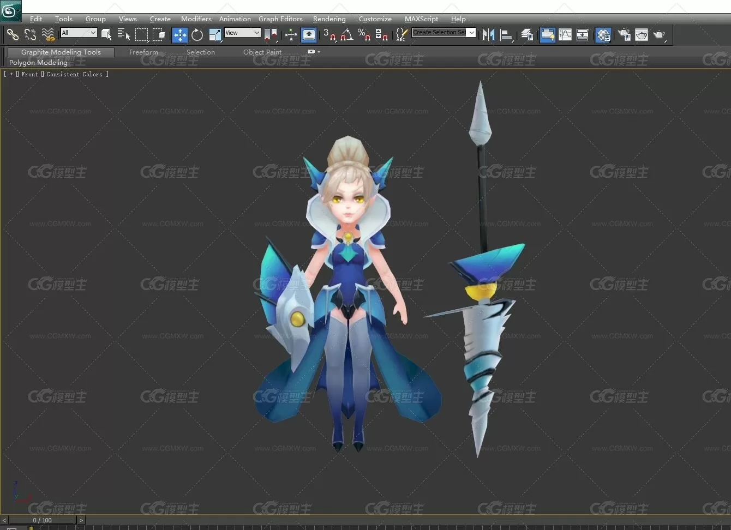The width and height of the screenshot is (731, 530).
Task: Open the Rendered Frame Window icon
Action: 642,35
